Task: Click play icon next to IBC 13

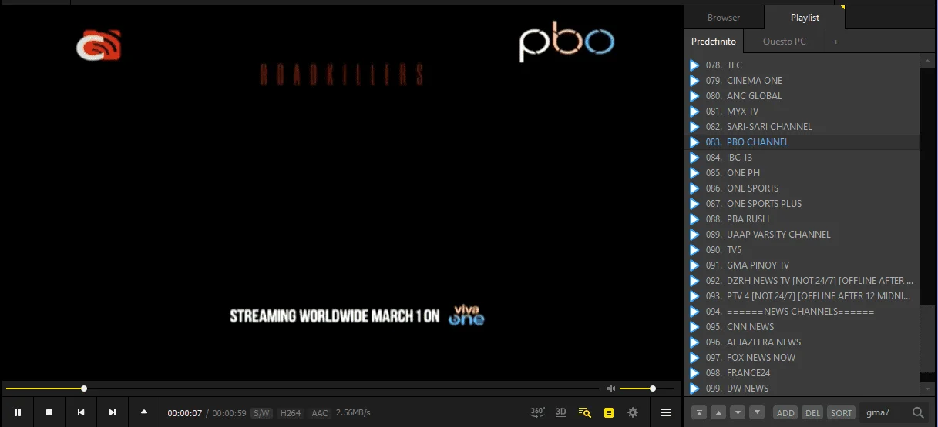Action: point(694,158)
